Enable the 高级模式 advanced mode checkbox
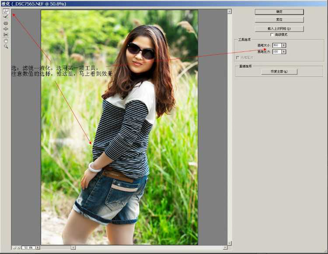Image resolution: width=328 pixels, height=254 pixels. [x=272, y=35]
